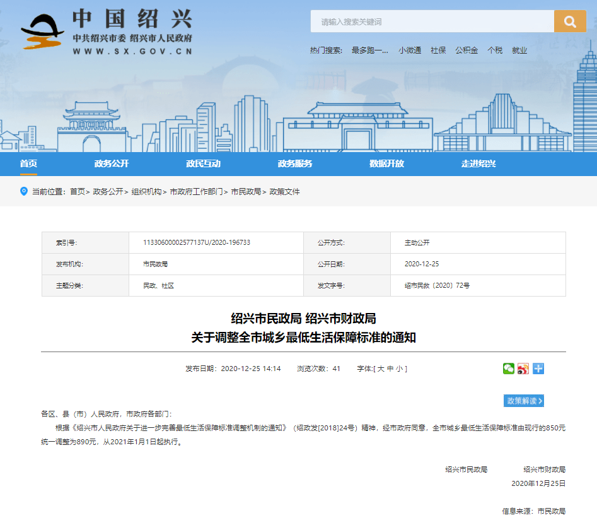Open the 政策解读 arrow button
This screenshot has height=520, width=597.
pos(523,401)
